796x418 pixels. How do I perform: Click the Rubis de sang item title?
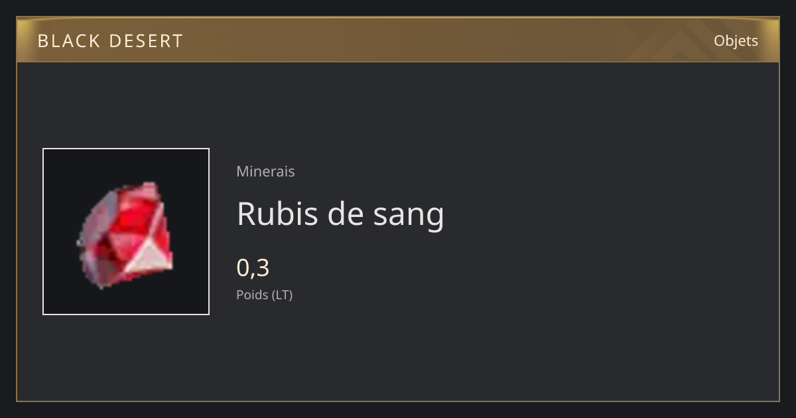coord(340,214)
